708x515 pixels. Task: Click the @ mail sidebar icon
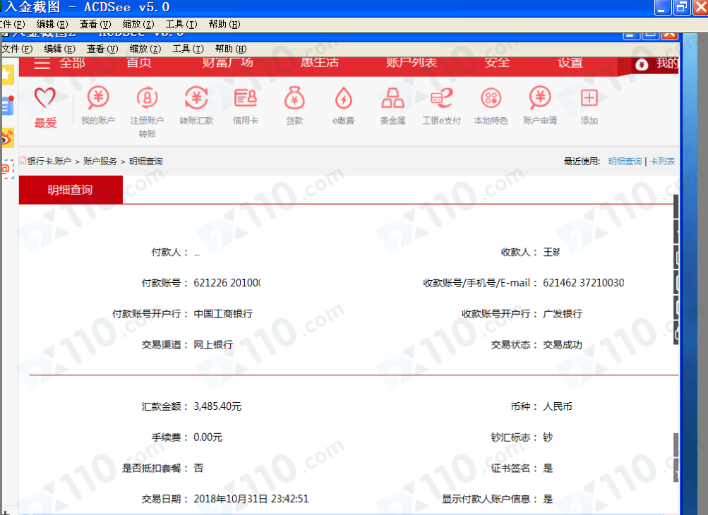pyautogui.click(x=7, y=169)
